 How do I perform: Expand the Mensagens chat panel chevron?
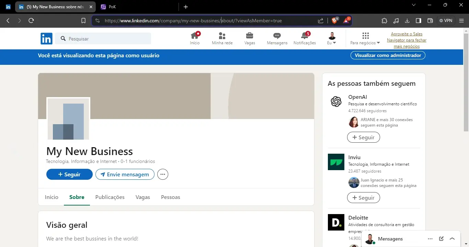pos(452,239)
